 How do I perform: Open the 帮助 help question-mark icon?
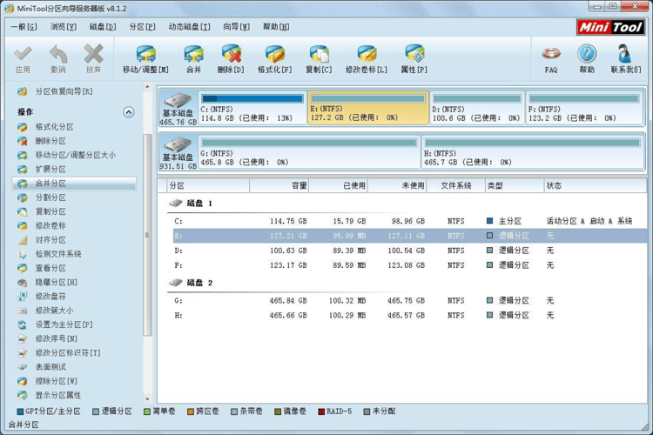[x=587, y=54]
